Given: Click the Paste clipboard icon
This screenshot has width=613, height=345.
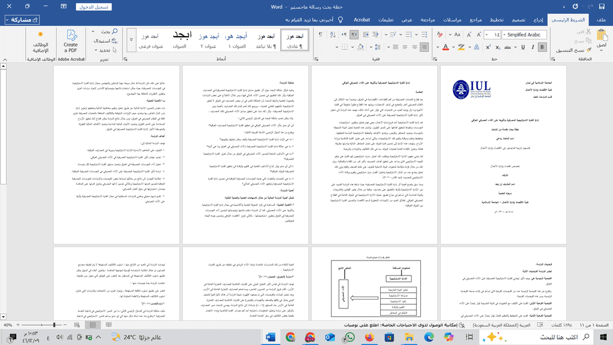Looking at the screenshot, I should coord(598,38).
